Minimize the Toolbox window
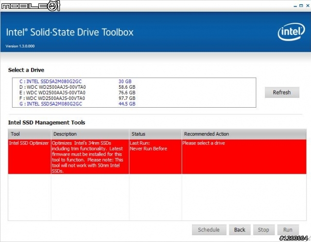This screenshot has width=311, height=242. tap(295, 6)
